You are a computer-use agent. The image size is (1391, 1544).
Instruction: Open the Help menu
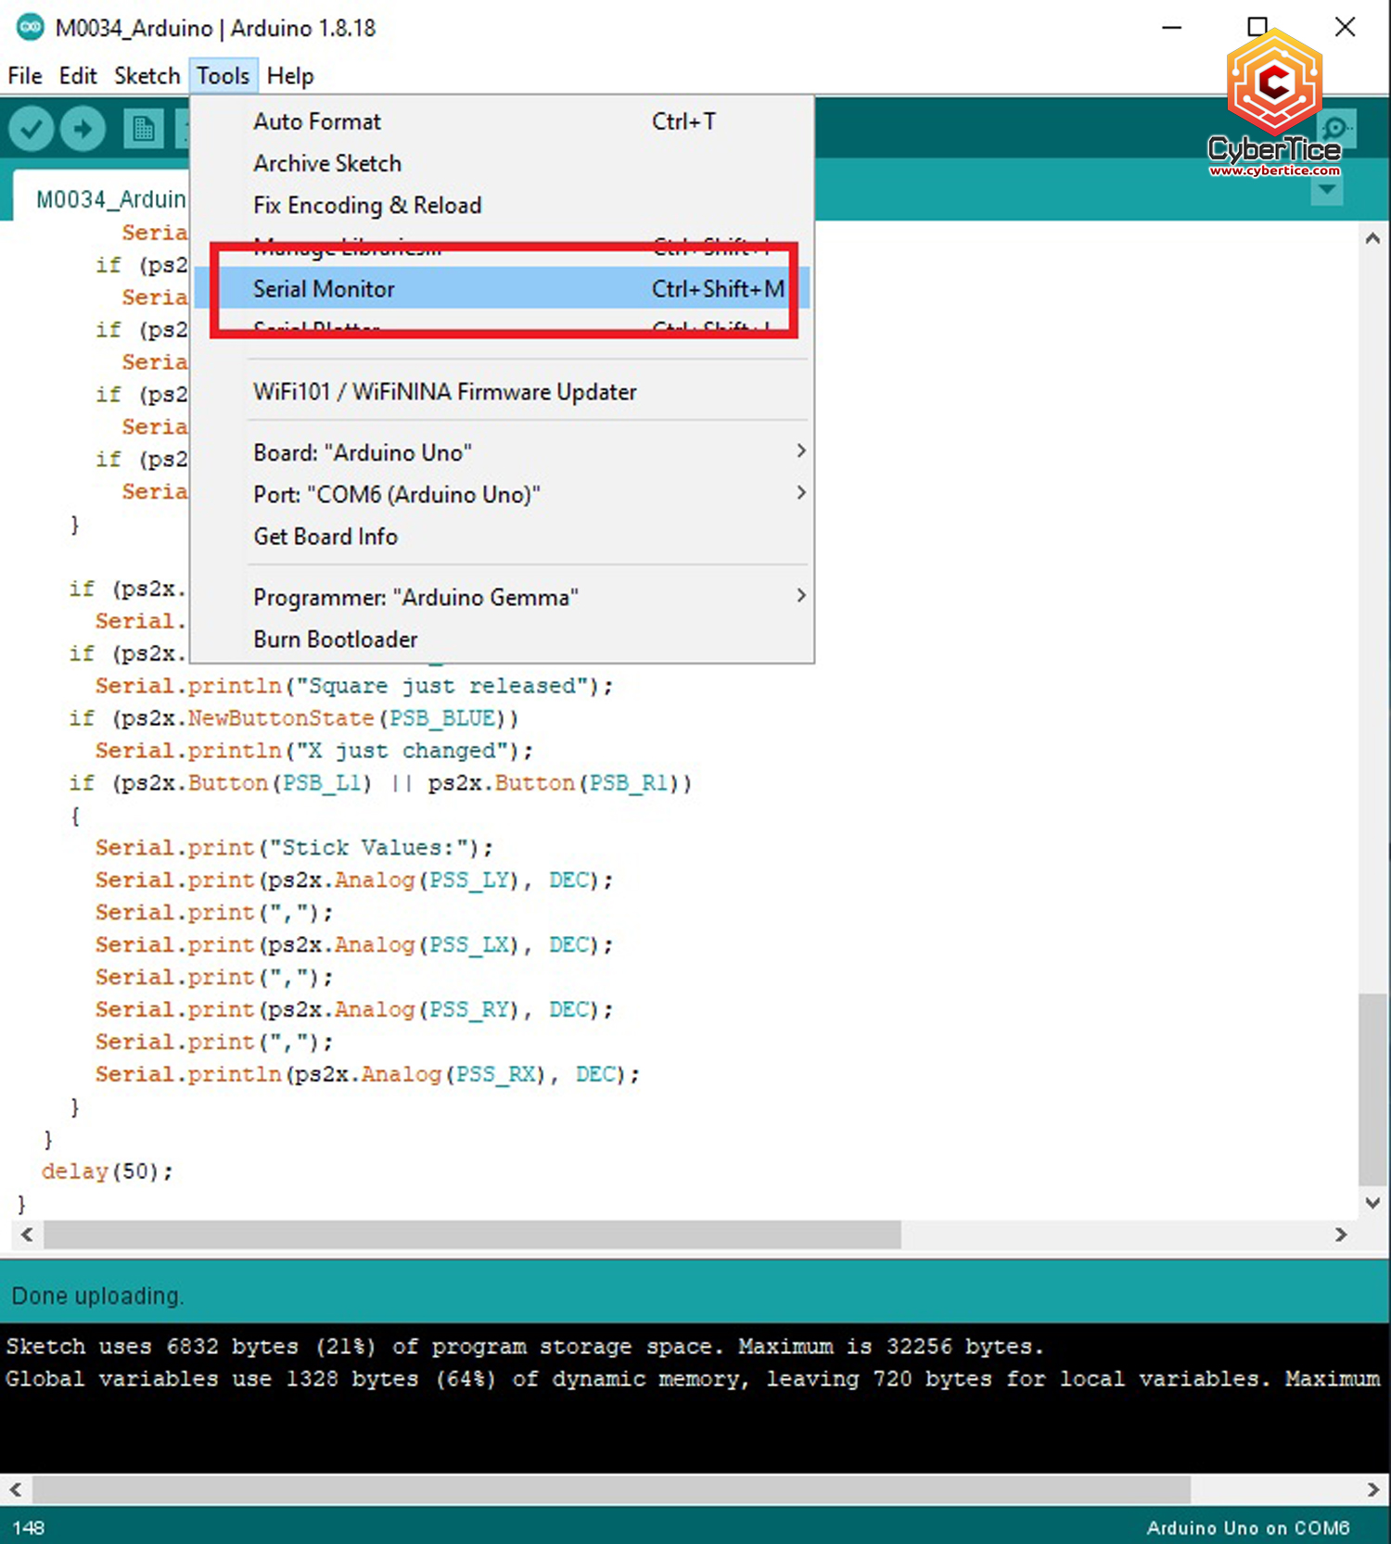coord(290,76)
